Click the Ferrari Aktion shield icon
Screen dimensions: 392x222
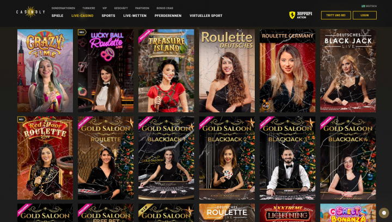pos(292,15)
